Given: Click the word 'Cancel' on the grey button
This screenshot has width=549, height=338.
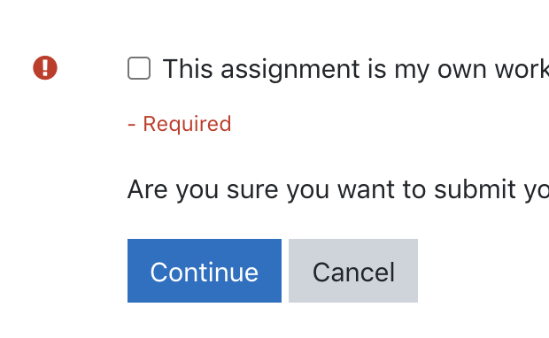Looking at the screenshot, I should pyautogui.click(x=353, y=273).
